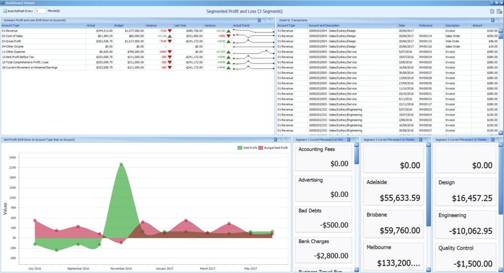The height and width of the screenshot is (273, 504).
Task: Click the Detail GL Transactions scroll down arrow
Action: 501,132
